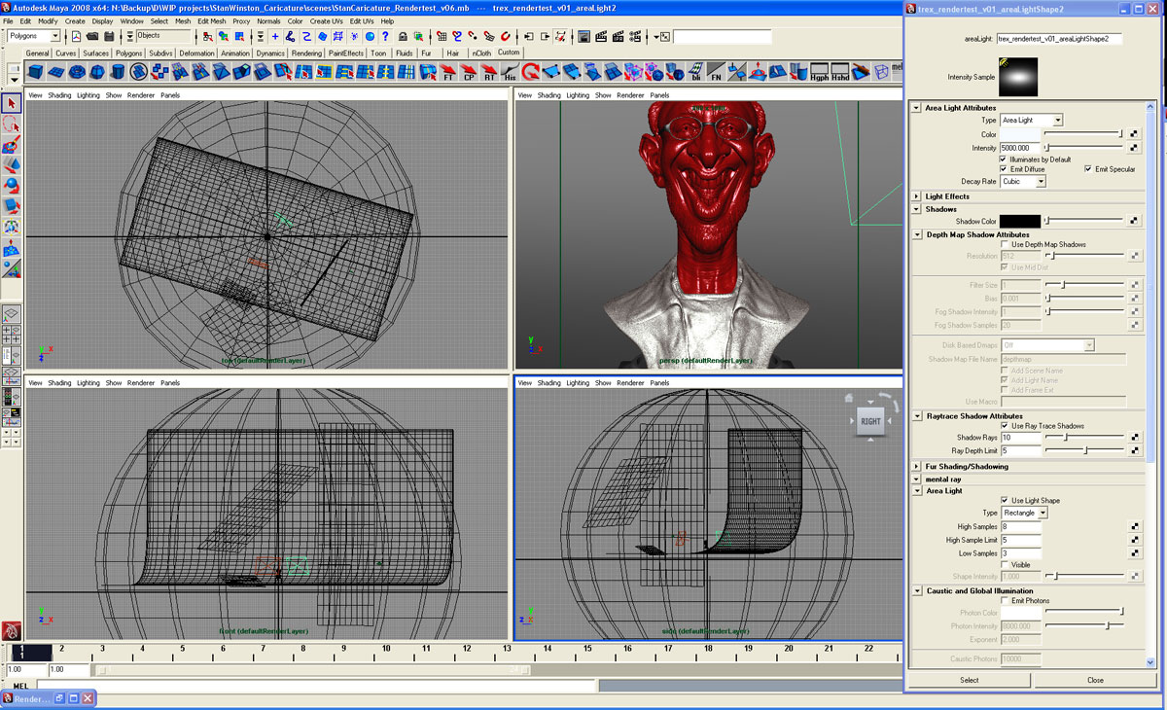
Task: Click the ViewCube RIGHT face
Action: [869, 420]
